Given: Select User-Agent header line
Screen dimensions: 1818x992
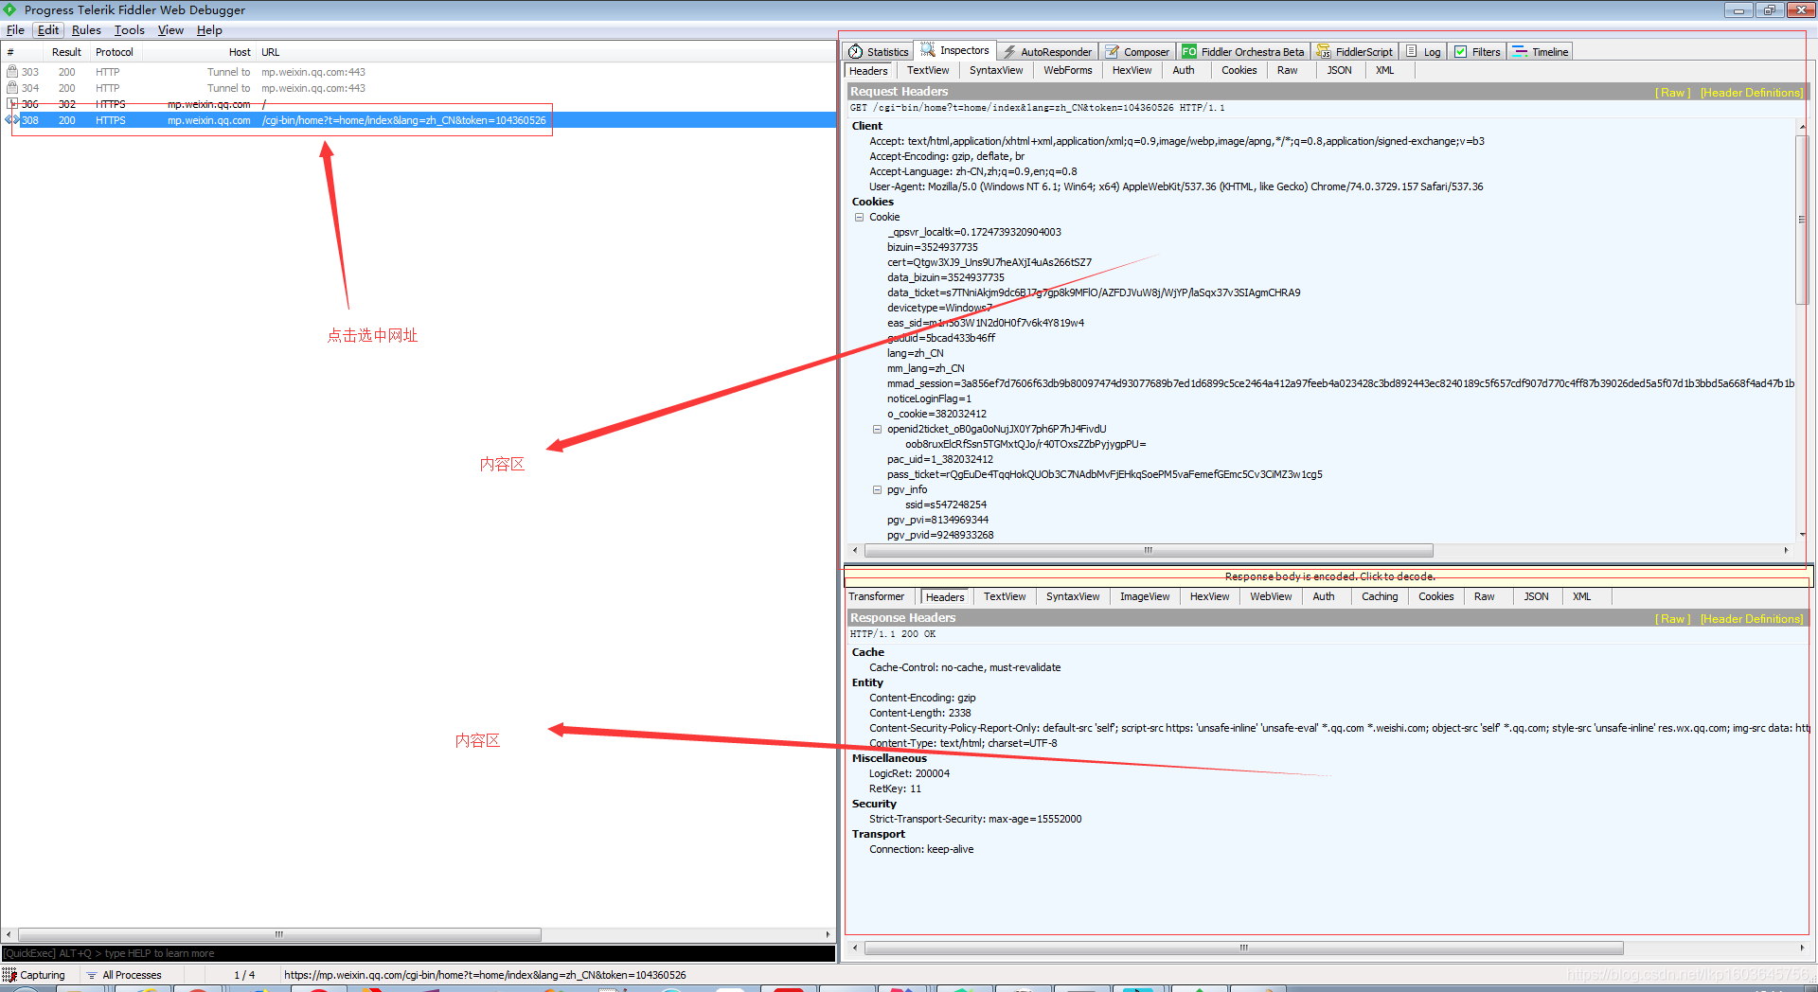Looking at the screenshot, I should coord(1176,186).
